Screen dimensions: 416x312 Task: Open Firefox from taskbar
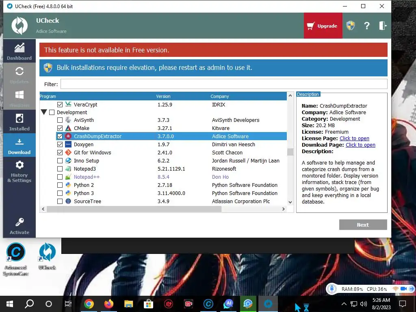pos(109,304)
